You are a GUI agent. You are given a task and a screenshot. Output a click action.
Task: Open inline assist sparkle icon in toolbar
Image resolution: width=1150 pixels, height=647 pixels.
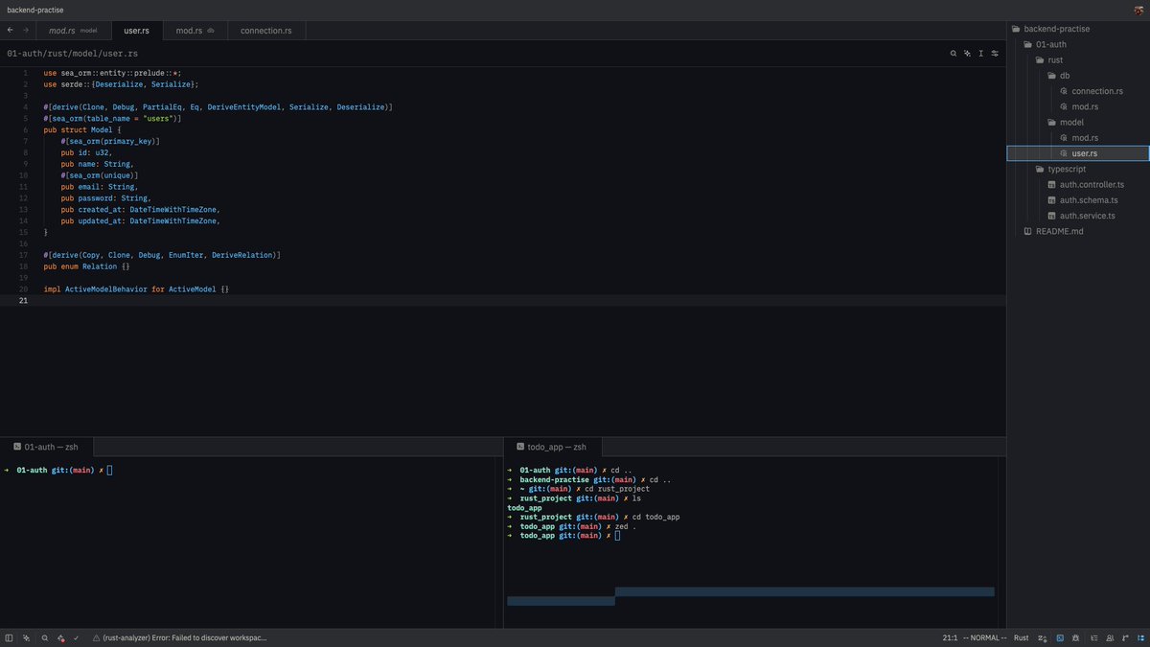[967, 54]
